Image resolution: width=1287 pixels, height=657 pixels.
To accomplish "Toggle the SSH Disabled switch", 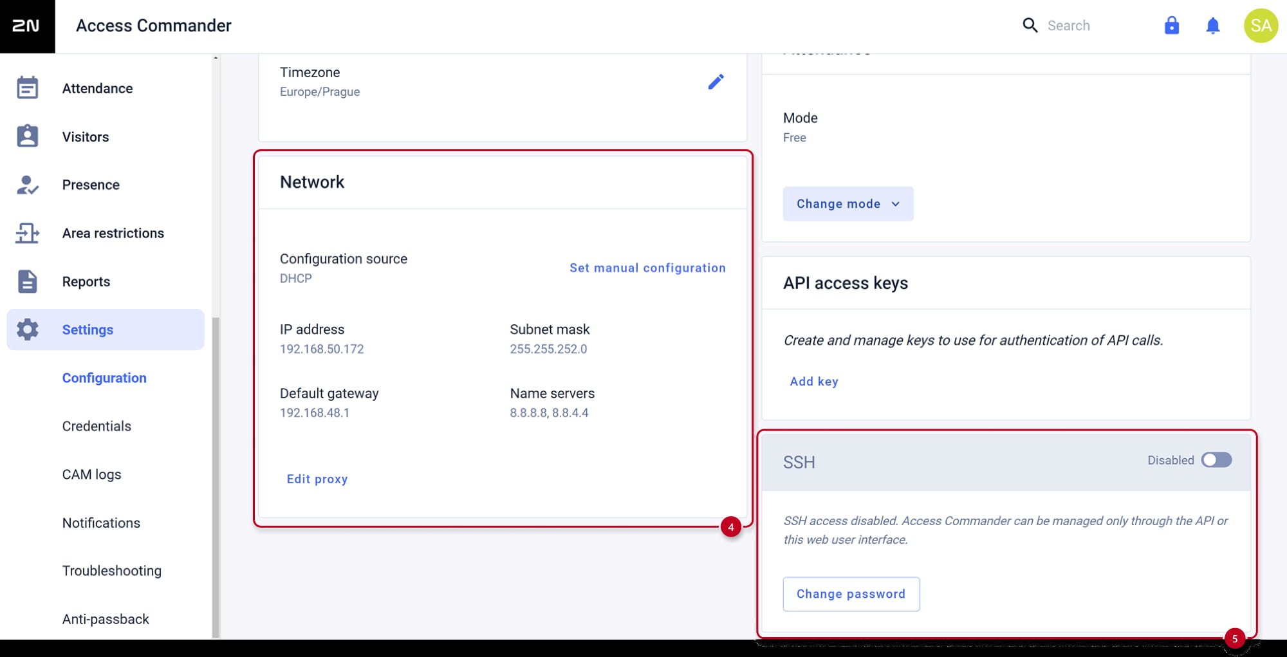I will point(1216,460).
